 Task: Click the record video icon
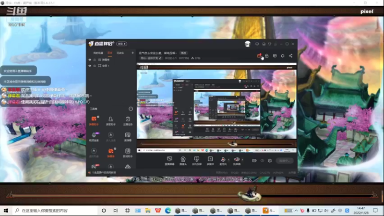pos(254,161)
